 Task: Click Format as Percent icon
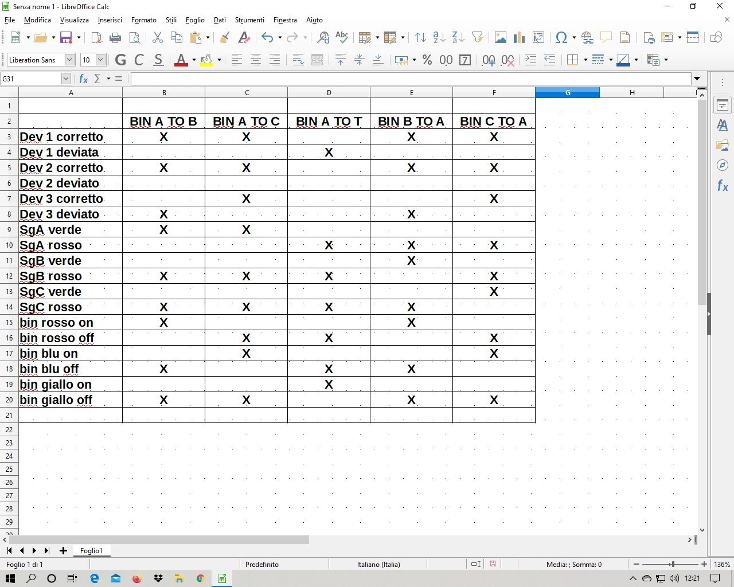coord(427,60)
